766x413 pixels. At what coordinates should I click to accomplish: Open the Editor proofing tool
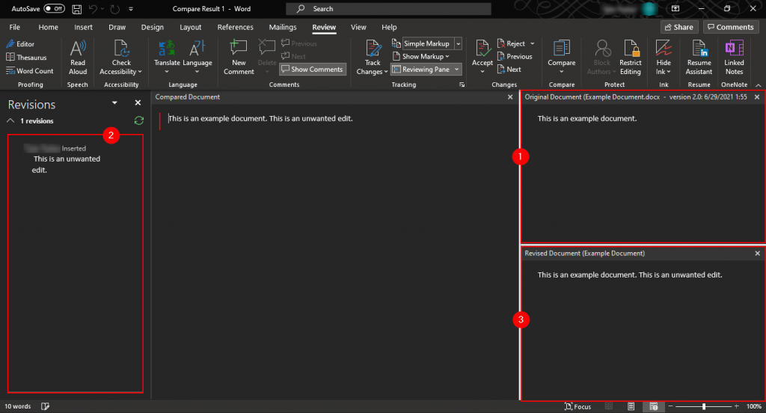click(20, 44)
